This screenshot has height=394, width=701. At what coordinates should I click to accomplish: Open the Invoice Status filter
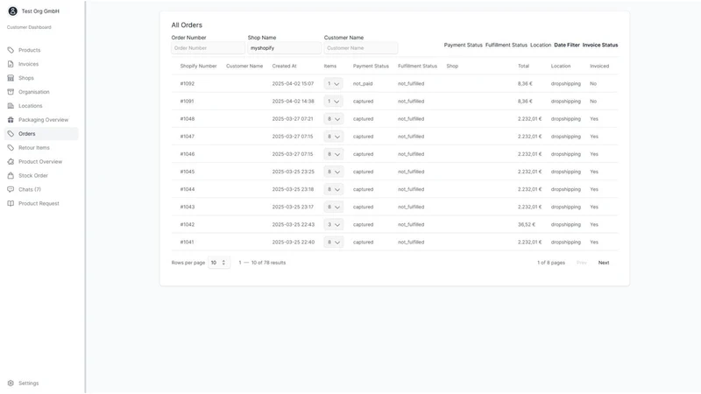(x=600, y=46)
